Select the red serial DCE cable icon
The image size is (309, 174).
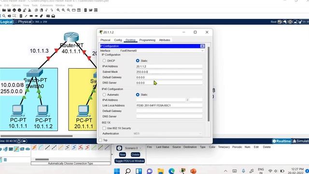click(81, 147)
